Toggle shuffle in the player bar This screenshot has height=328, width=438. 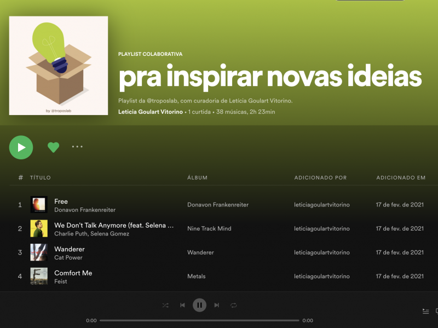[165, 305]
